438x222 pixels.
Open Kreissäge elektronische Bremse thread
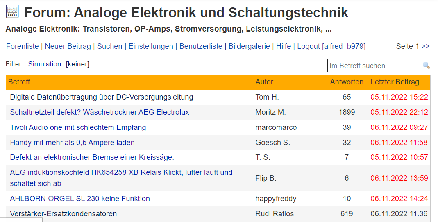tap(92, 157)
